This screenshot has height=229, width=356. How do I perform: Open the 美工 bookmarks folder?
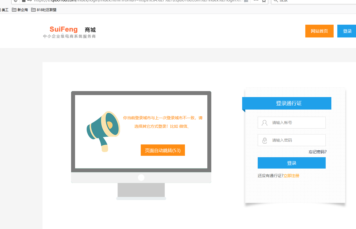pyautogui.click(x=5, y=10)
